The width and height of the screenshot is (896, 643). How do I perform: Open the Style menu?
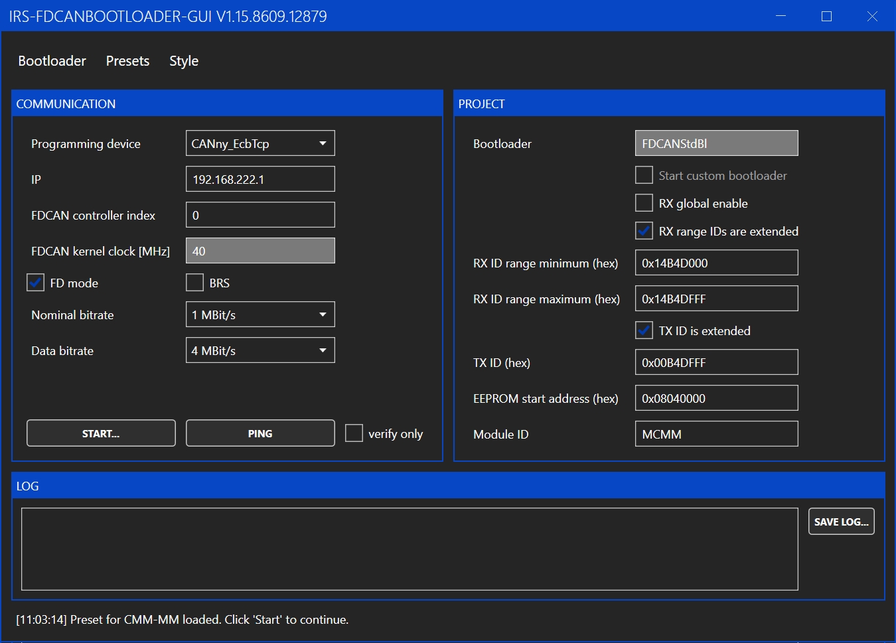tap(184, 61)
